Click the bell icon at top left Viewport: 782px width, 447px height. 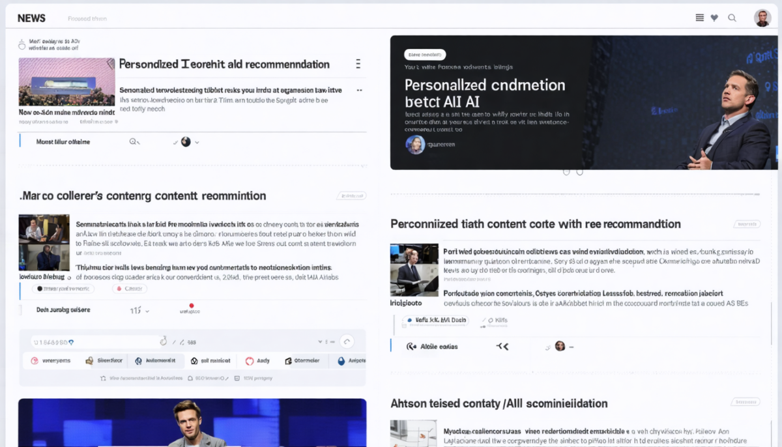tap(22, 44)
